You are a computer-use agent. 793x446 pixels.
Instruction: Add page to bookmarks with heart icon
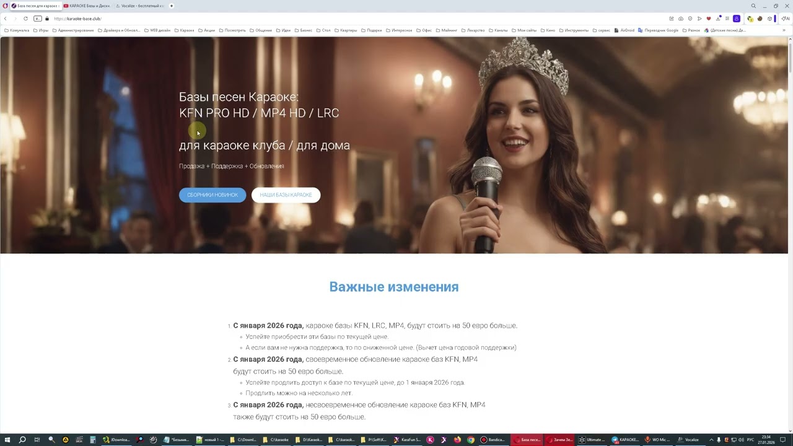tap(709, 19)
